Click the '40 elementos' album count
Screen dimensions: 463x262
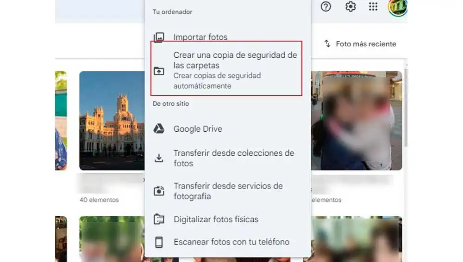99,200
